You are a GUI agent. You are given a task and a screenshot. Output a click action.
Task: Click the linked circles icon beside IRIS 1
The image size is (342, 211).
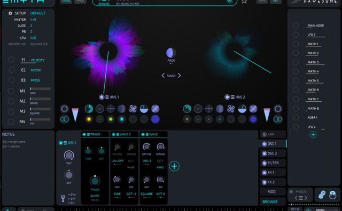point(64,119)
